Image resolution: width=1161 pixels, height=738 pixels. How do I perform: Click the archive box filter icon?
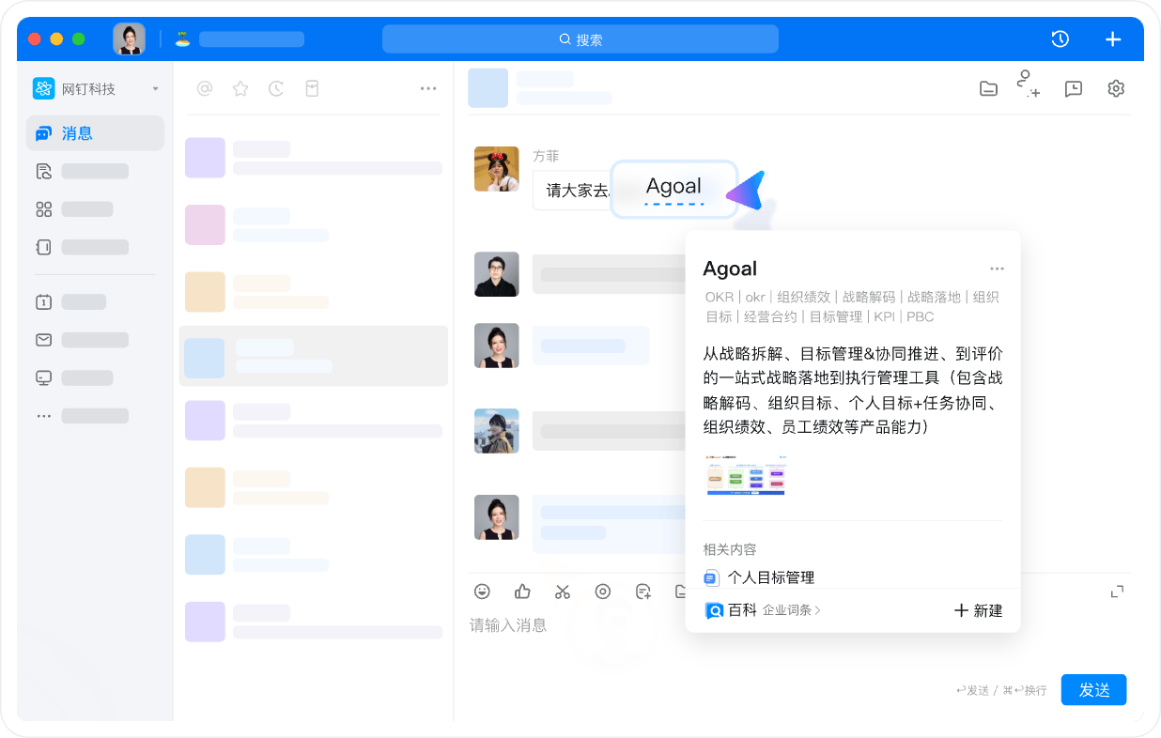pos(312,88)
